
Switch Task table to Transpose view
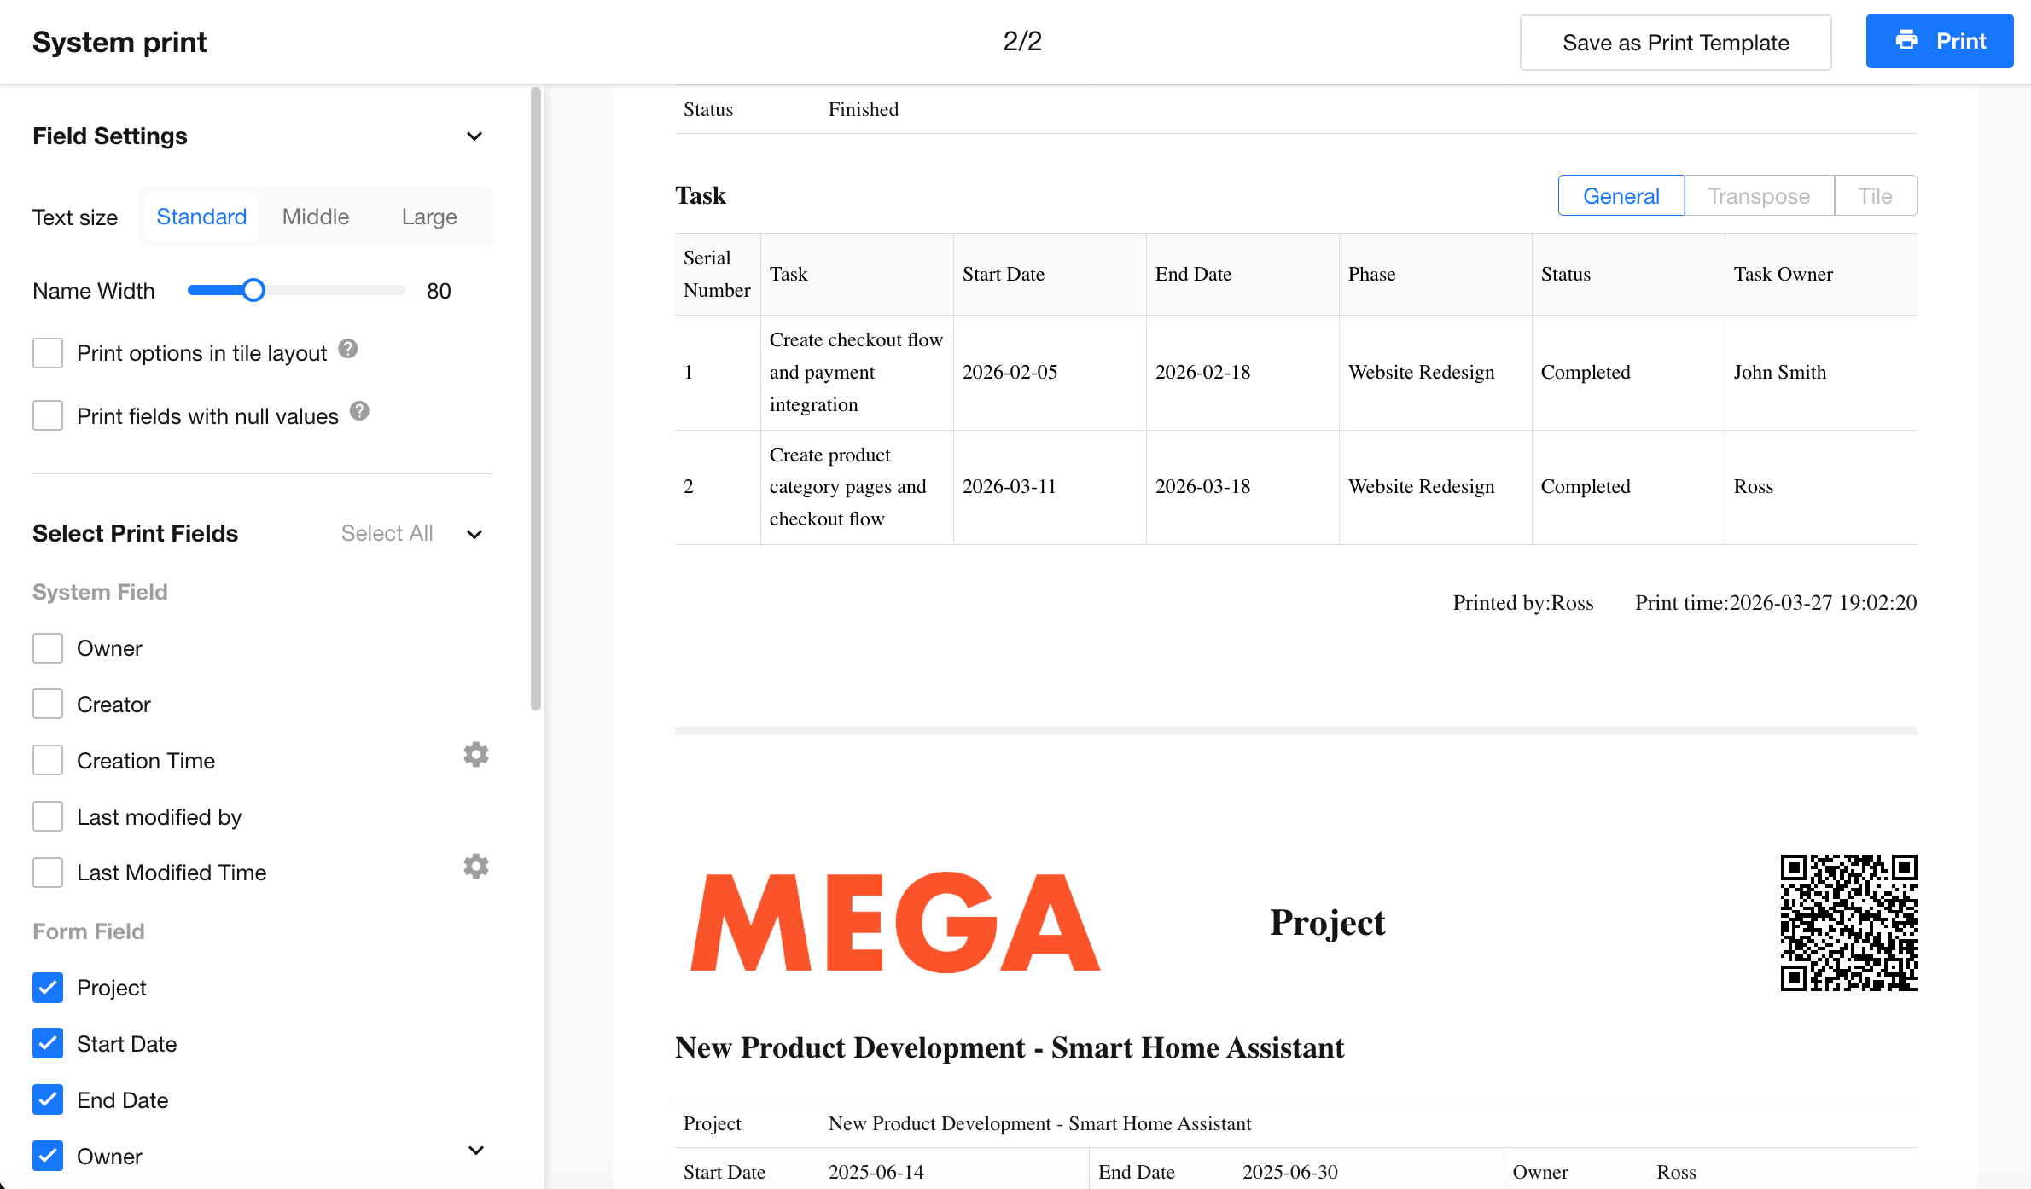[x=1759, y=196]
